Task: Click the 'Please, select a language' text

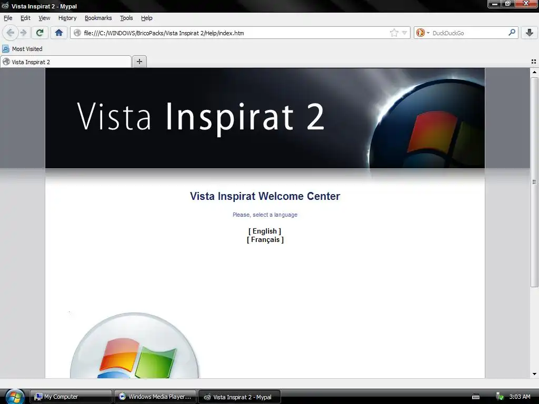Action: (x=265, y=215)
